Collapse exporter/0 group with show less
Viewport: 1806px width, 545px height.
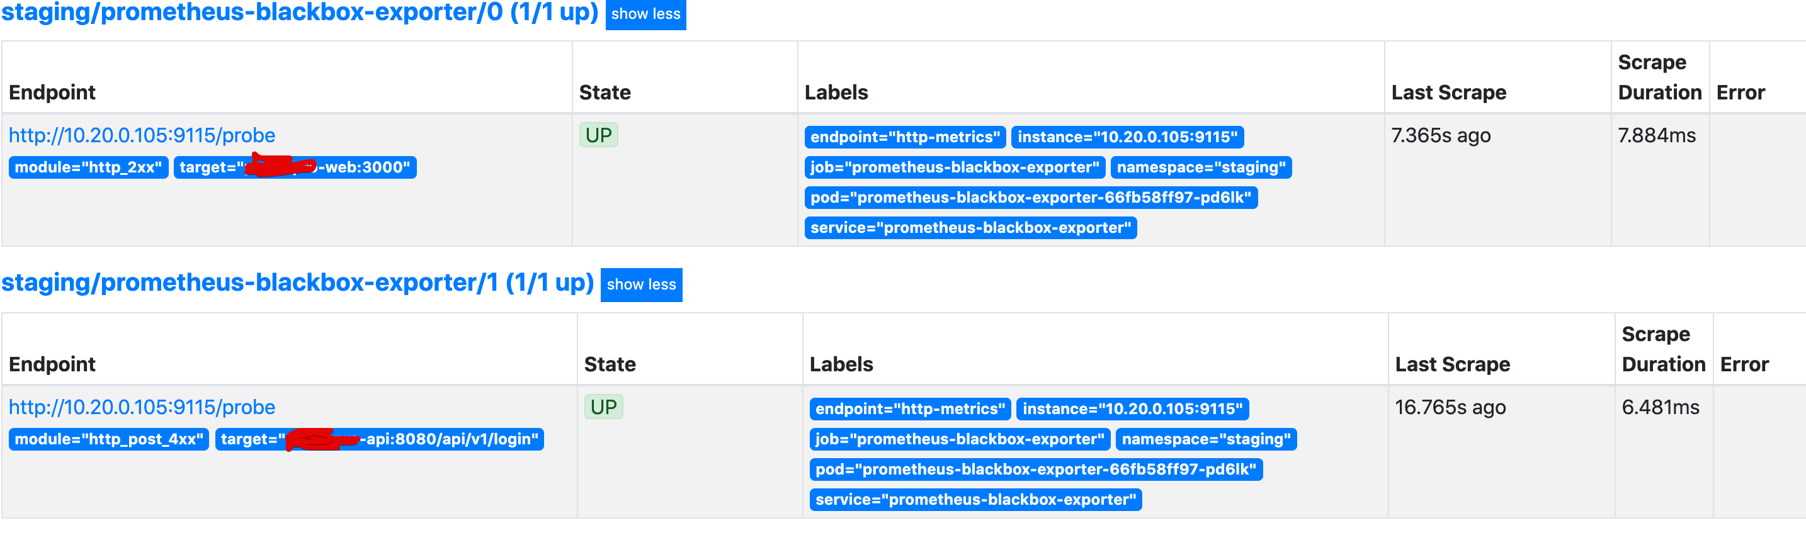tap(645, 14)
